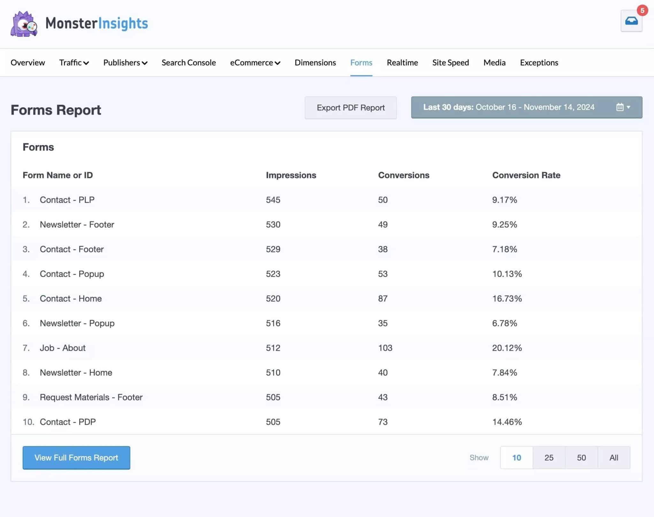This screenshot has height=517, width=654.
Task: Open the inbox notifications icon showing 5
Action: 631,21
